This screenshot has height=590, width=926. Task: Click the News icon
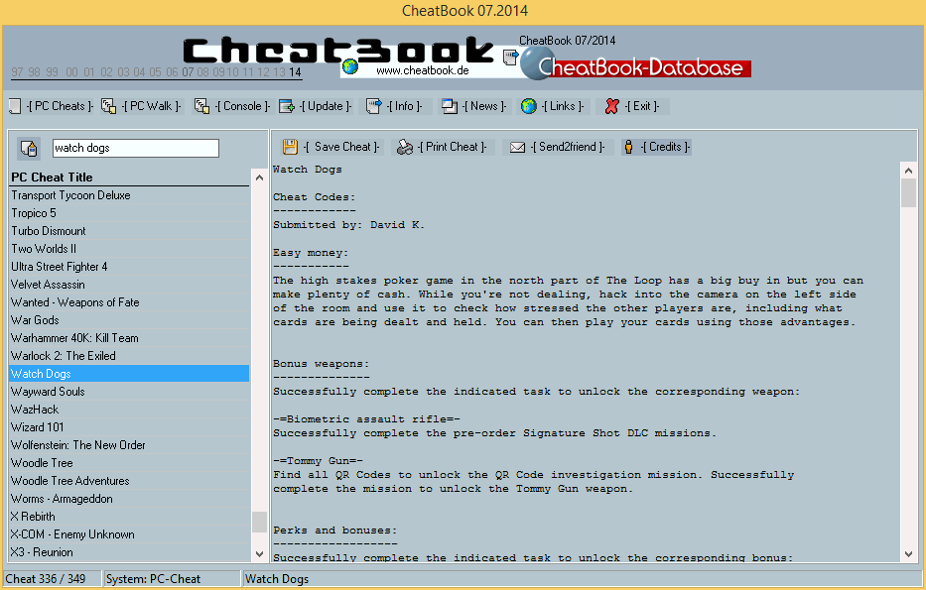tap(450, 106)
